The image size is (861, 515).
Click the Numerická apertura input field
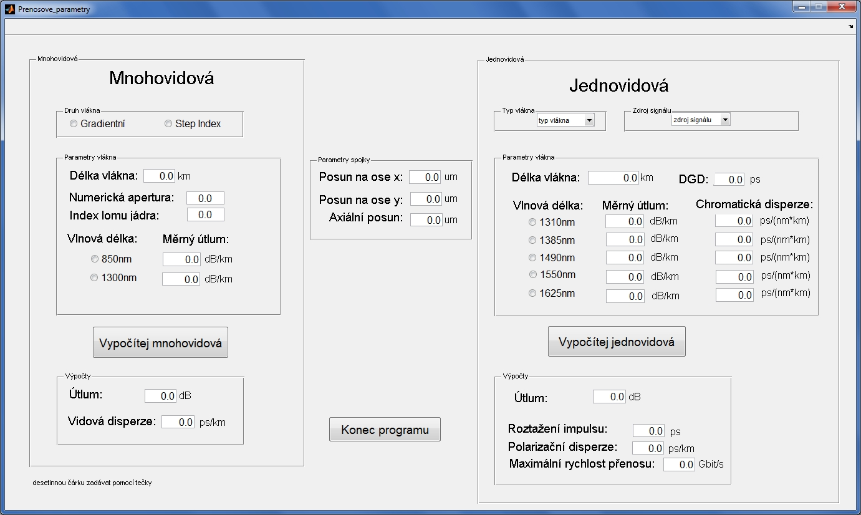click(x=205, y=198)
